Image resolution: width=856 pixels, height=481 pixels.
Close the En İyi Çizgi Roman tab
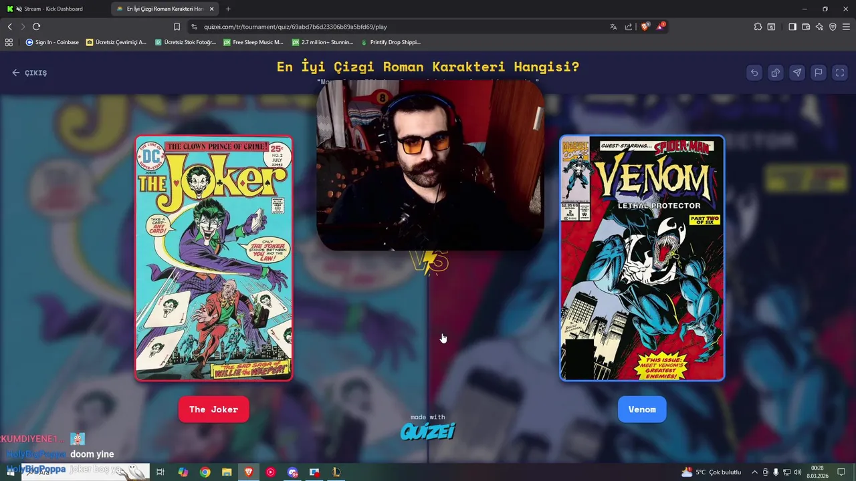[212, 9]
